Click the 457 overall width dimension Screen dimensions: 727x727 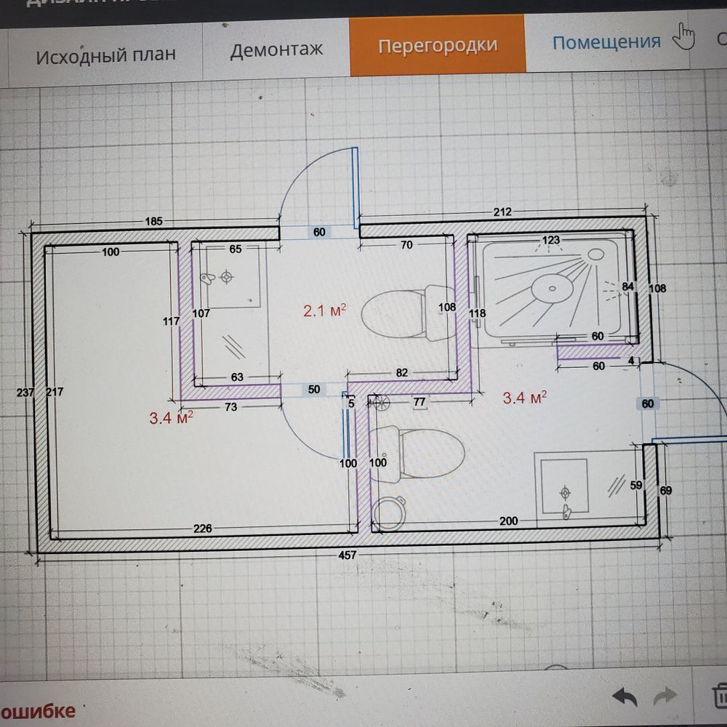click(348, 555)
